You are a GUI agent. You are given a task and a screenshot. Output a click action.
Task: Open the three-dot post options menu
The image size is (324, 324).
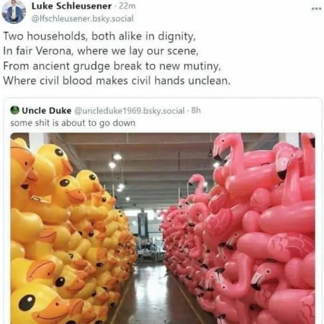click(316, 9)
